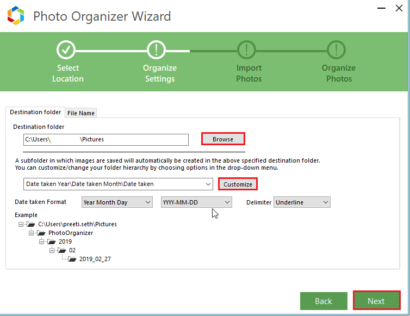Collapse the PhotoOrganizer tree node

32,233
